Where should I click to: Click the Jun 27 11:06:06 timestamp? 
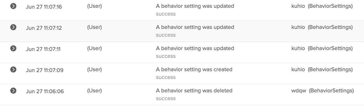point(45,91)
